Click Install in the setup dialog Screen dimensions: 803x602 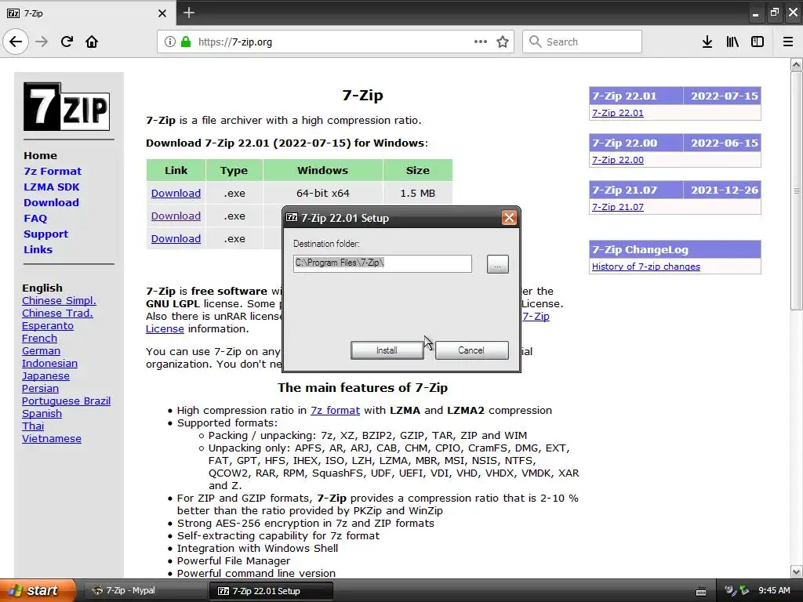point(387,350)
